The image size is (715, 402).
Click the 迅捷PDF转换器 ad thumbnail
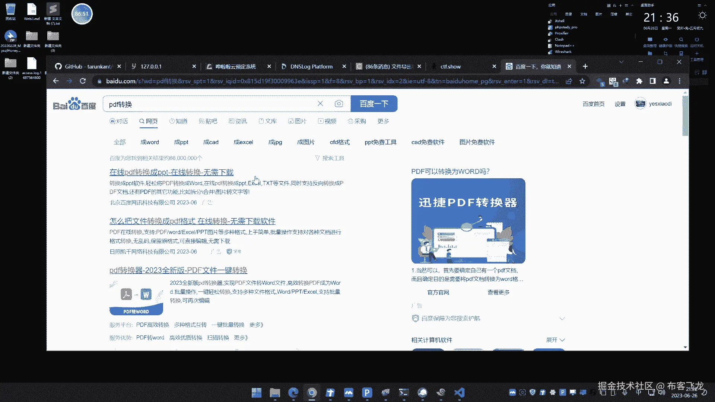pos(468,221)
